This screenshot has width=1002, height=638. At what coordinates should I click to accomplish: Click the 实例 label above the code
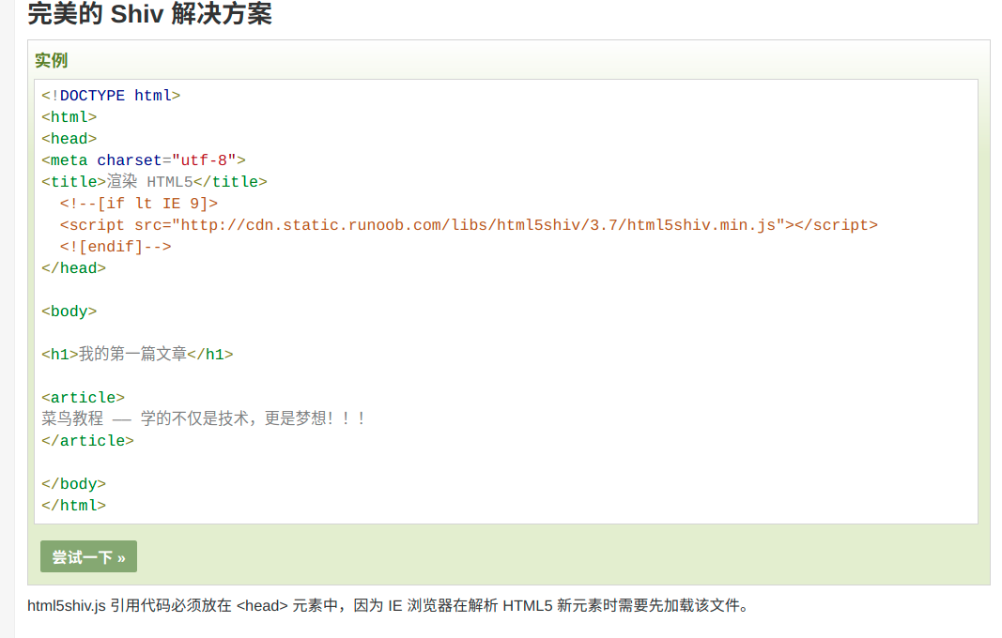(51, 61)
